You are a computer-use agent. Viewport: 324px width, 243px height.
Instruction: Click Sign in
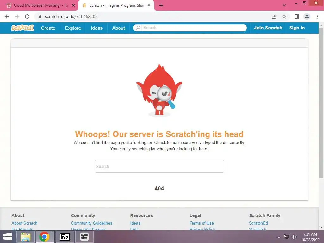tap(297, 28)
